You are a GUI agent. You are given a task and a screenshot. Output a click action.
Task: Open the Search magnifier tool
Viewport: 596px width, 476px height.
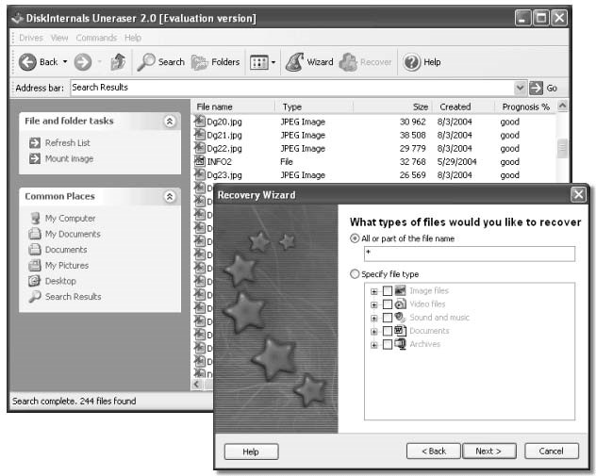click(147, 62)
